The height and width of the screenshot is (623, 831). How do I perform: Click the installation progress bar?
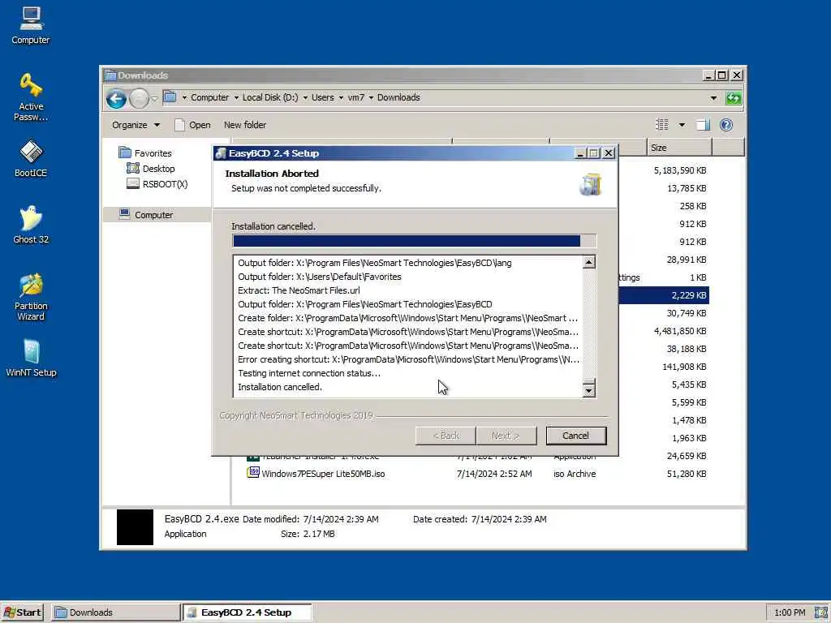coord(415,242)
